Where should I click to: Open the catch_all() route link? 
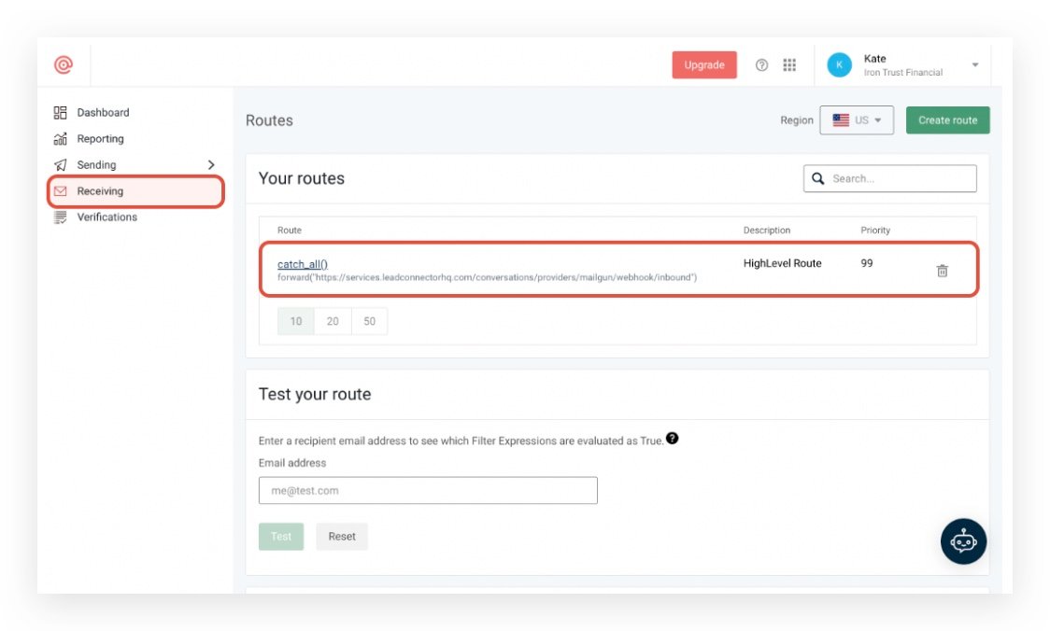coord(303,264)
